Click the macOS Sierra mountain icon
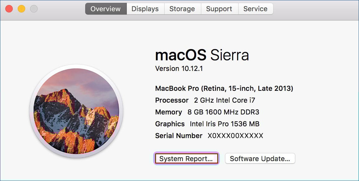Image resolution: width=359 pixels, height=181 pixels. pos(76,111)
